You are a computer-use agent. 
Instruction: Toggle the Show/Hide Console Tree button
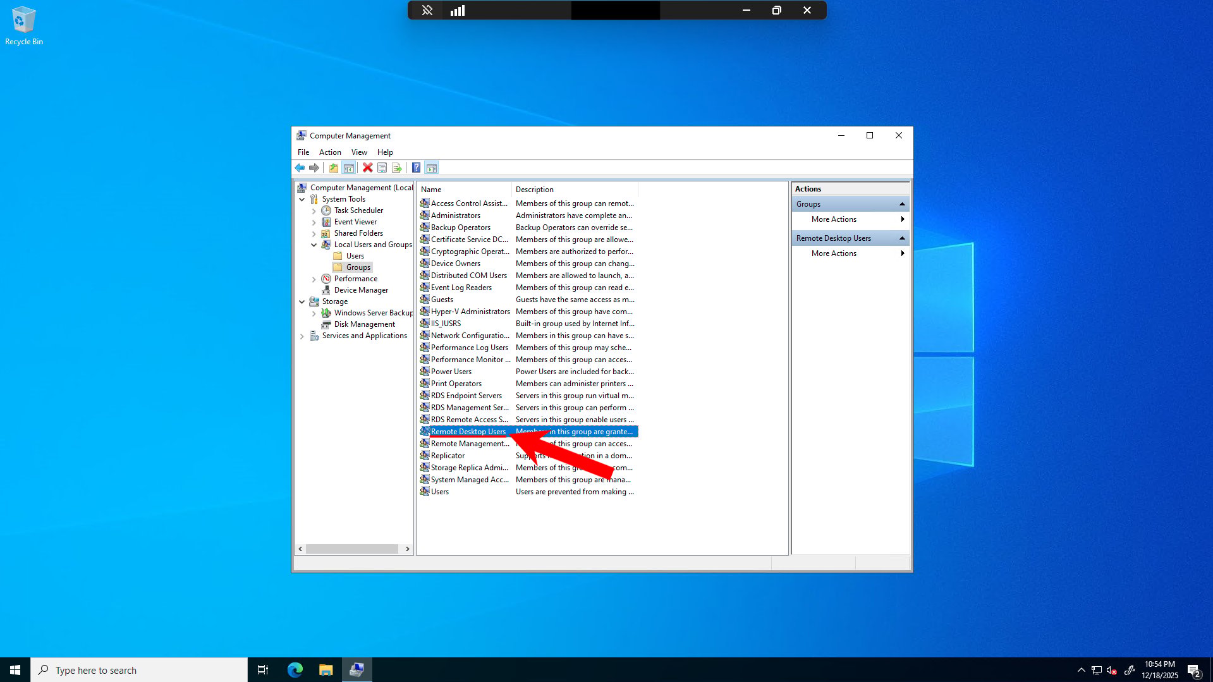coord(348,167)
